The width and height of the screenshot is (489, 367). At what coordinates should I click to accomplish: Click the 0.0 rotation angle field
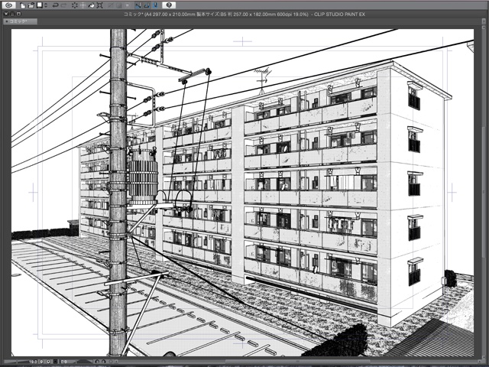click(x=63, y=362)
